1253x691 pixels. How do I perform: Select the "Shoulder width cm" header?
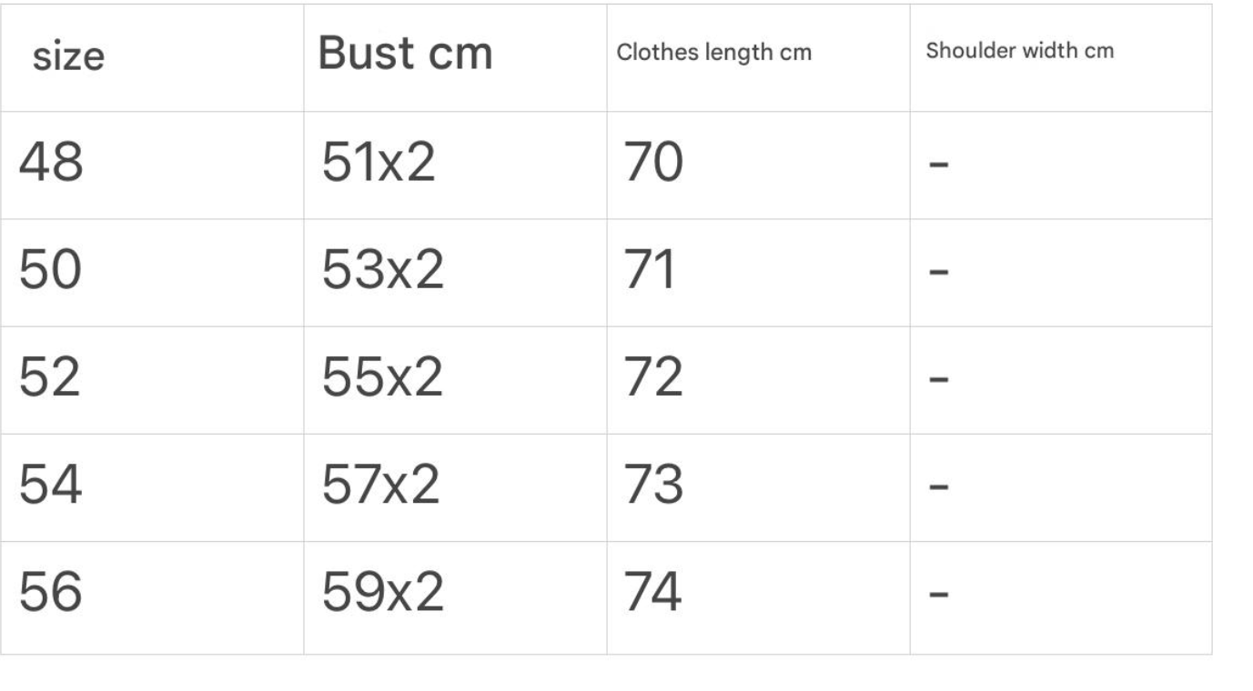(1019, 51)
